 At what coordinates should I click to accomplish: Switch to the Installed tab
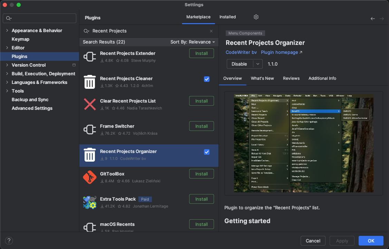[227, 17]
